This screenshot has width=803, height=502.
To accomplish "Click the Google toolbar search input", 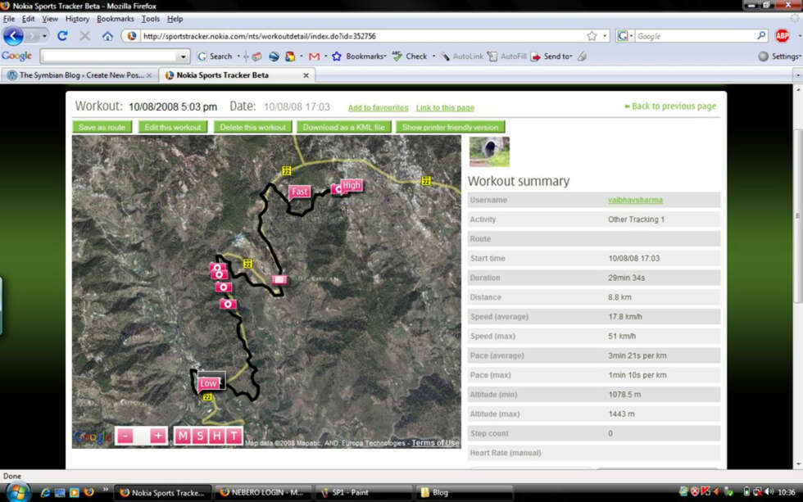I will (109, 57).
